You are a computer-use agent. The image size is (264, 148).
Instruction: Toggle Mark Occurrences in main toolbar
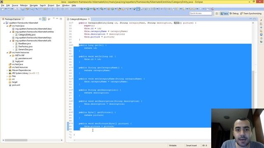tap(138, 9)
